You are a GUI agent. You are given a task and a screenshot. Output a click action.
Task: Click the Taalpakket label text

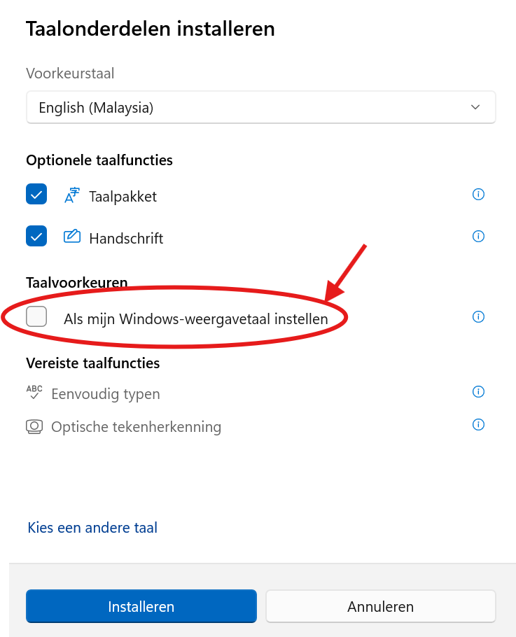[x=123, y=197]
